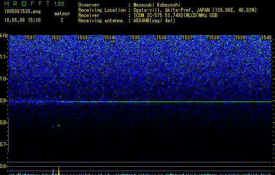Click the 1532 time marker

[x=56, y=38]
